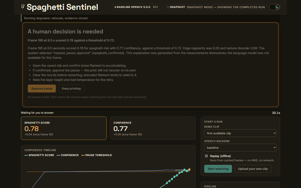This screenshot has height=188, width=301.
Task: Click the 30.1s countdown value
Action: pos(276,113)
